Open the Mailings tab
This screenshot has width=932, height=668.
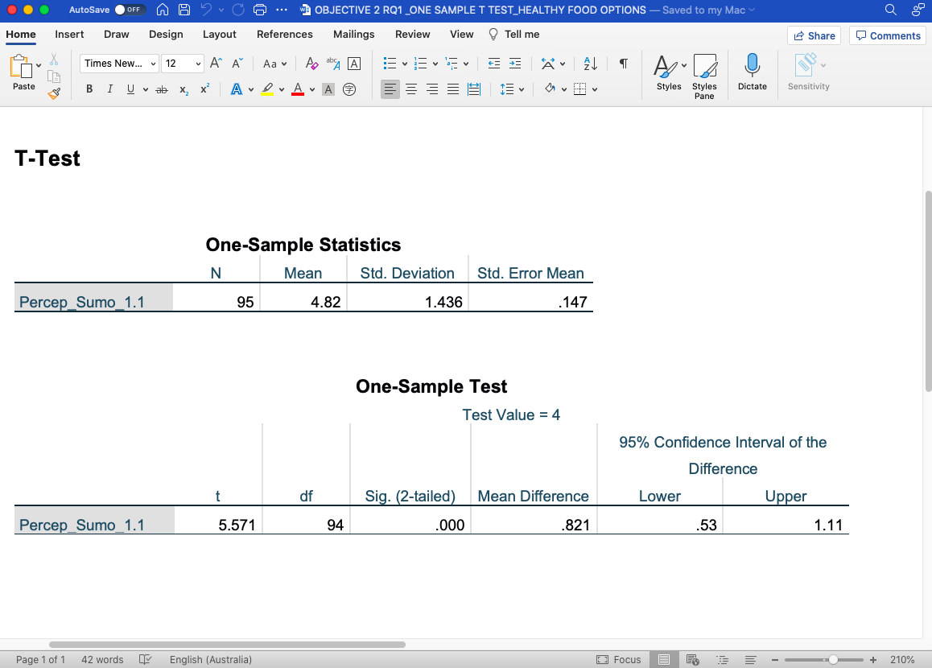point(353,34)
